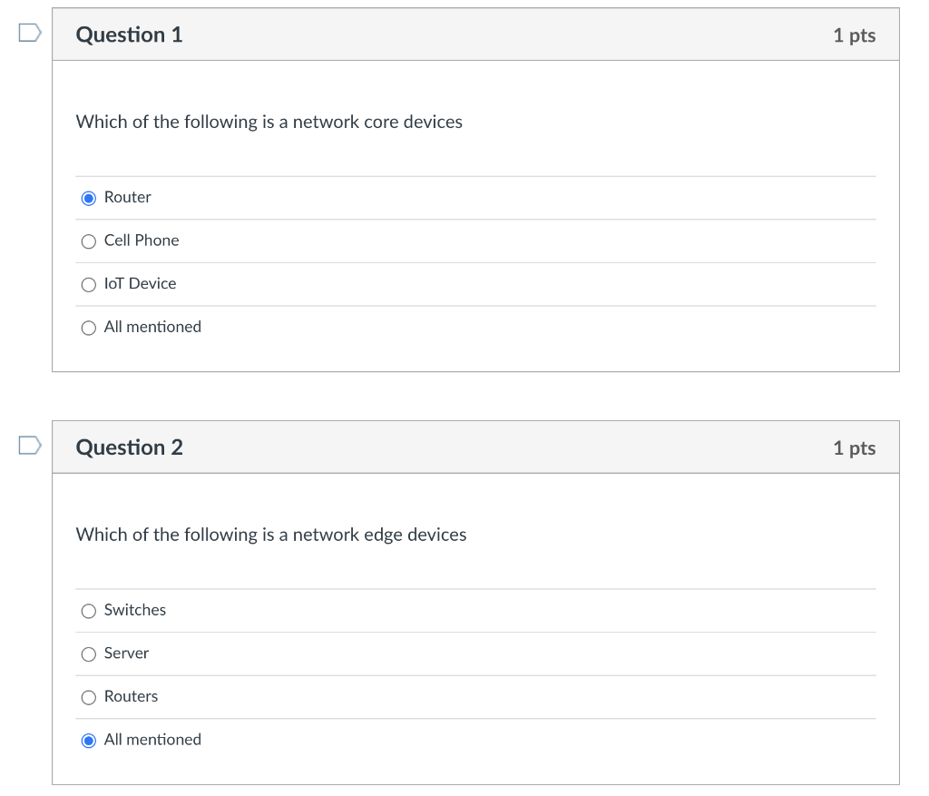The width and height of the screenshot is (929, 796).
Task: Select the Switches radio button
Action: [89, 611]
